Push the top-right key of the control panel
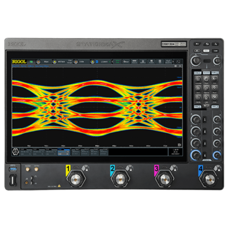Image resolution: width=226 pixels, height=226 pixels. pyautogui.click(x=216, y=44)
